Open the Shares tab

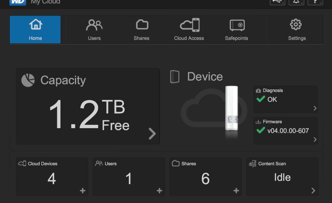coord(141,30)
